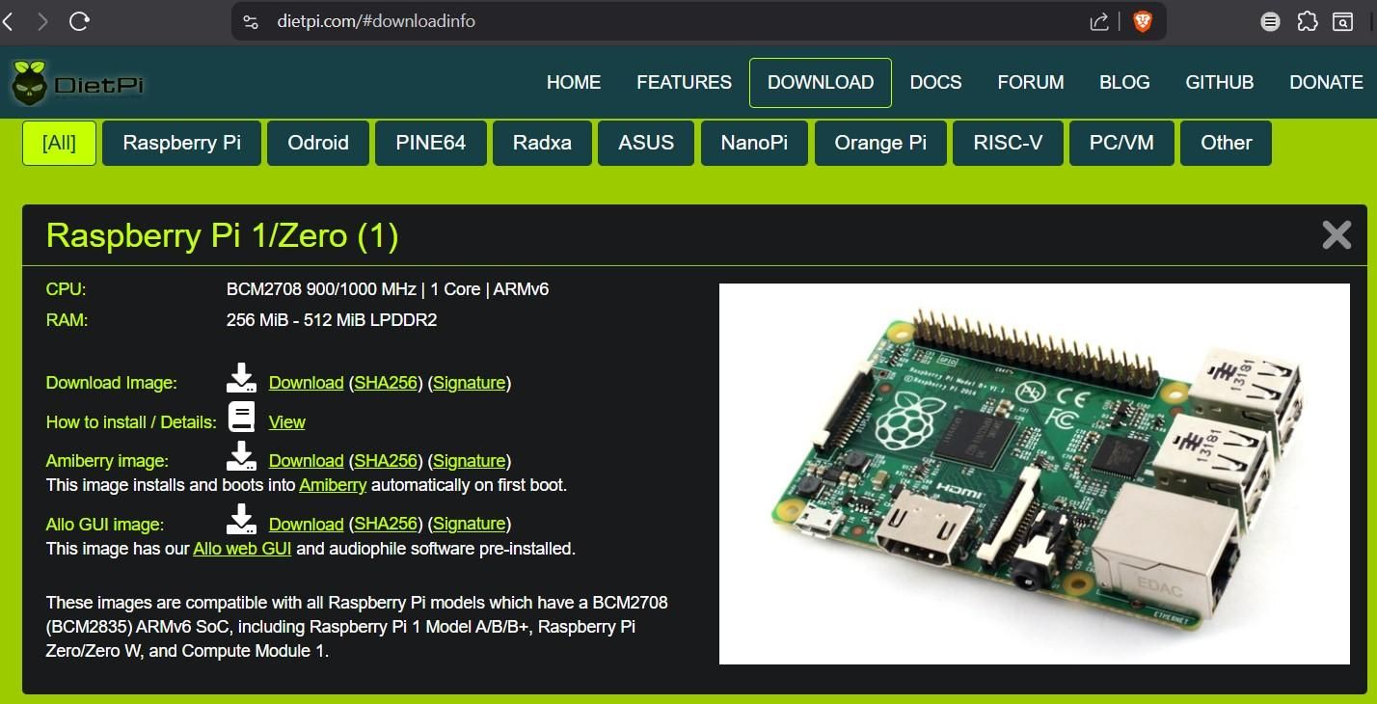Select the Other device filter
The width and height of the screenshot is (1377, 704).
[1227, 143]
